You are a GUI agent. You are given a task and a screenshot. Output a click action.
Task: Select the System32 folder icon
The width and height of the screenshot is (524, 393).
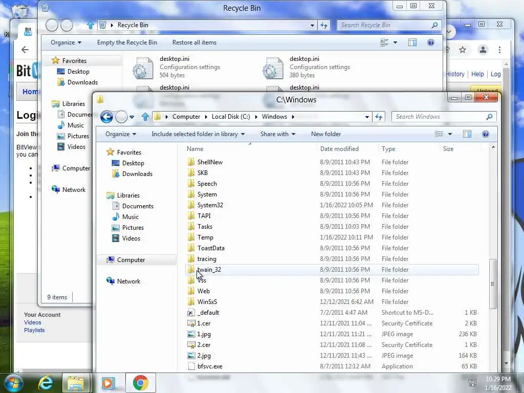click(x=191, y=205)
